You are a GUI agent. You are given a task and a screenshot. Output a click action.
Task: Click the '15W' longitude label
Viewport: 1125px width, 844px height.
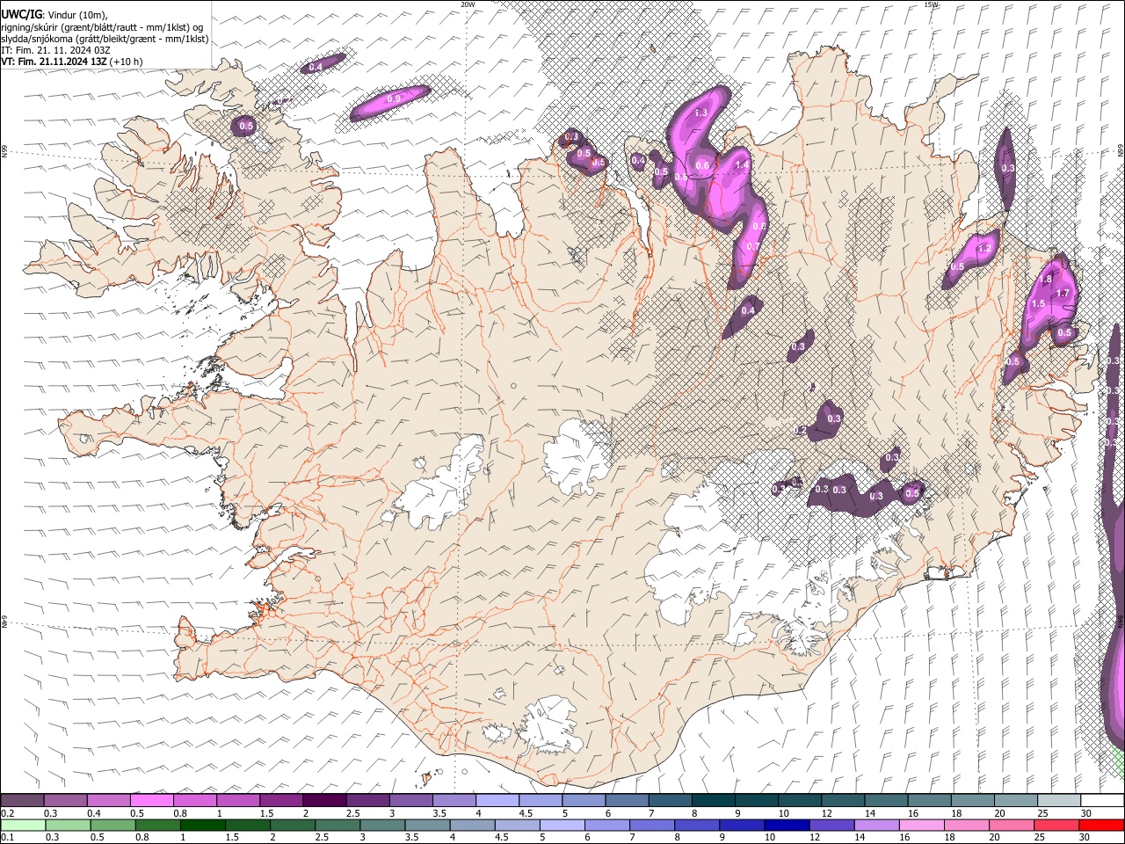tap(931, 4)
